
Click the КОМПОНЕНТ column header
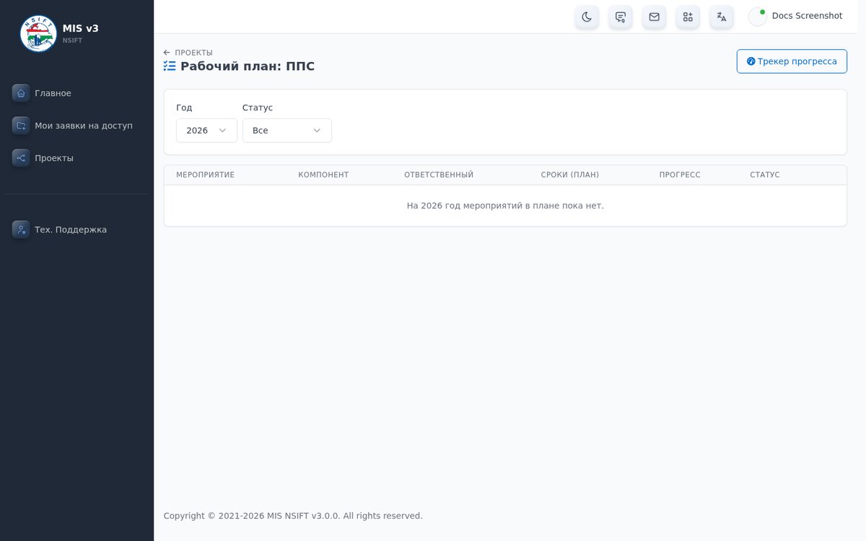tap(323, 175)
